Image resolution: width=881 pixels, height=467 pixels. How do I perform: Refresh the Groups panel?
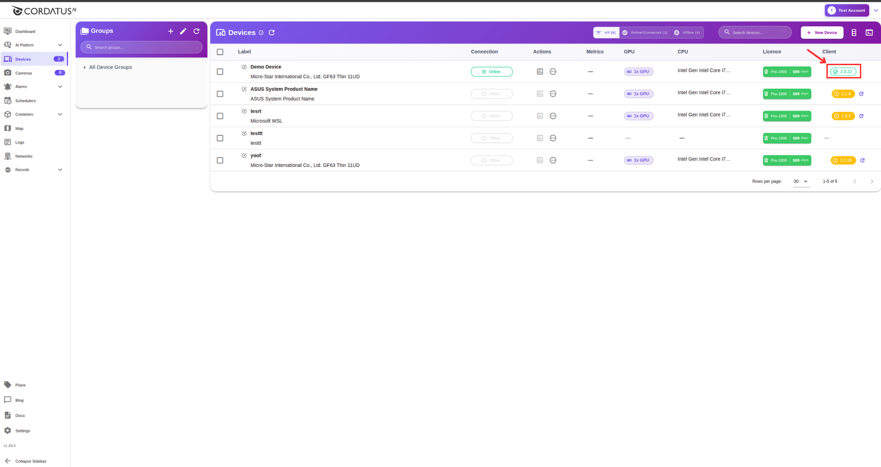coord(196,31)
